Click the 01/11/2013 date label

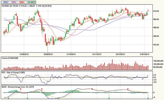pos(97,54)
